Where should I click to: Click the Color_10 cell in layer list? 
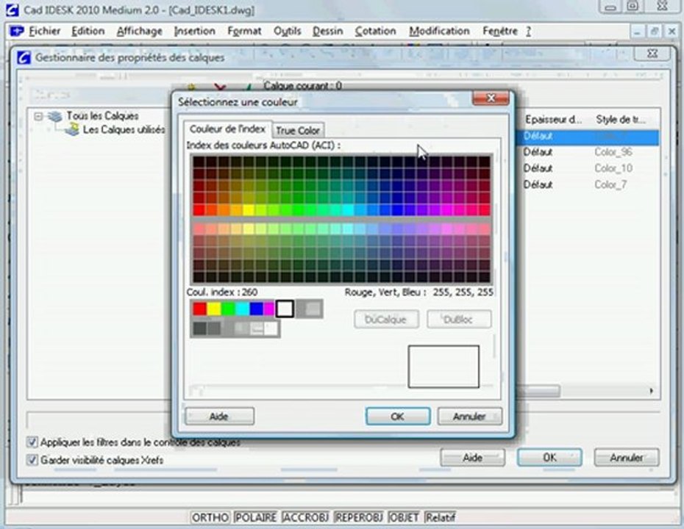[613, 168]
